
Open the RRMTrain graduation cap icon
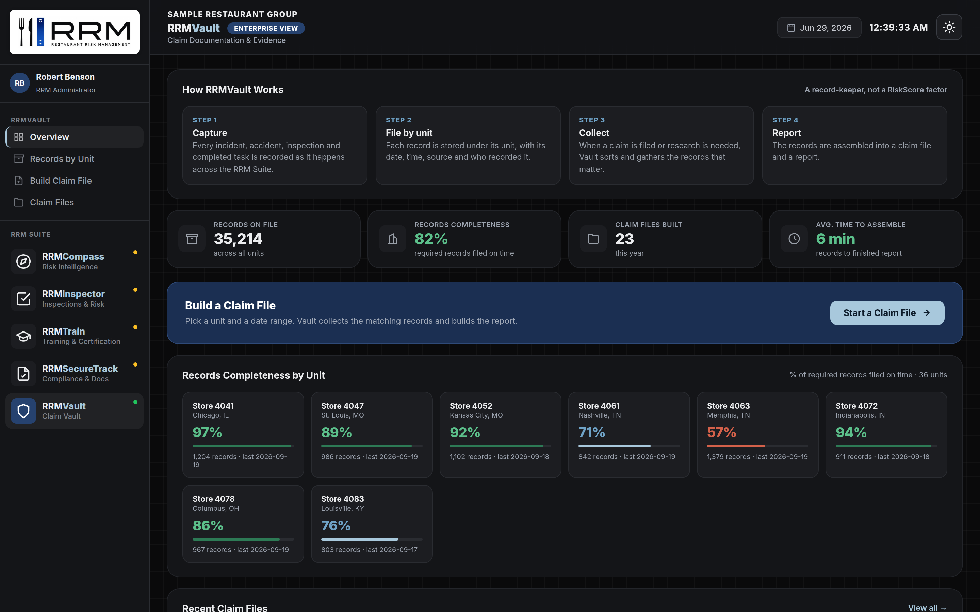(x=23, y=336)
